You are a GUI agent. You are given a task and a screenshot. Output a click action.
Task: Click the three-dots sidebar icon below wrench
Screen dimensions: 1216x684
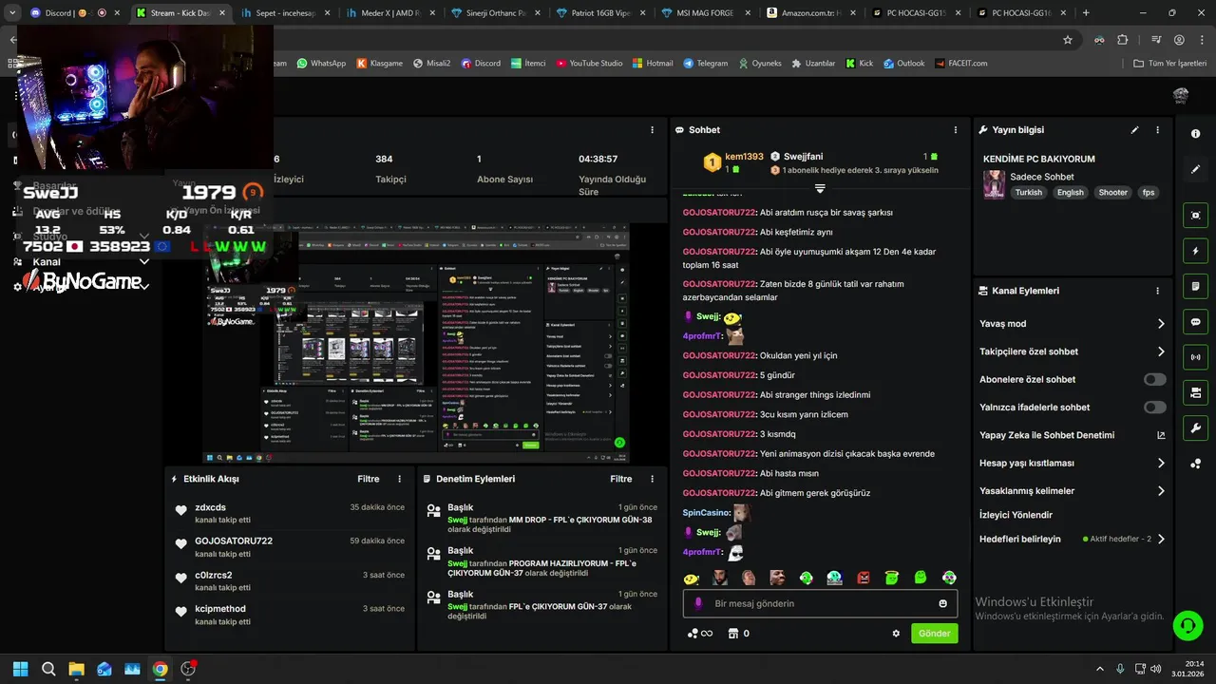[1195, 464]
